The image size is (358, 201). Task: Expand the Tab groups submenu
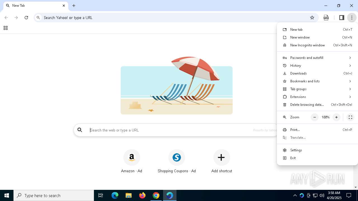(317, 89)
